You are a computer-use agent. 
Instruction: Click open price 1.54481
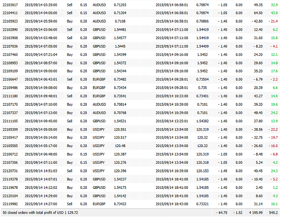click(120, 30)
